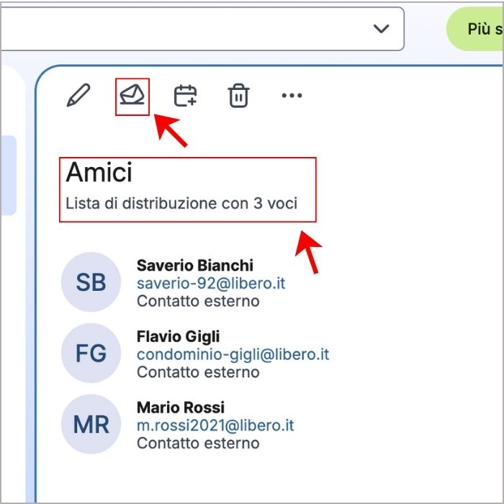
Task: Open condominio-gigli@libero.it email link
Action: point(233,354)
